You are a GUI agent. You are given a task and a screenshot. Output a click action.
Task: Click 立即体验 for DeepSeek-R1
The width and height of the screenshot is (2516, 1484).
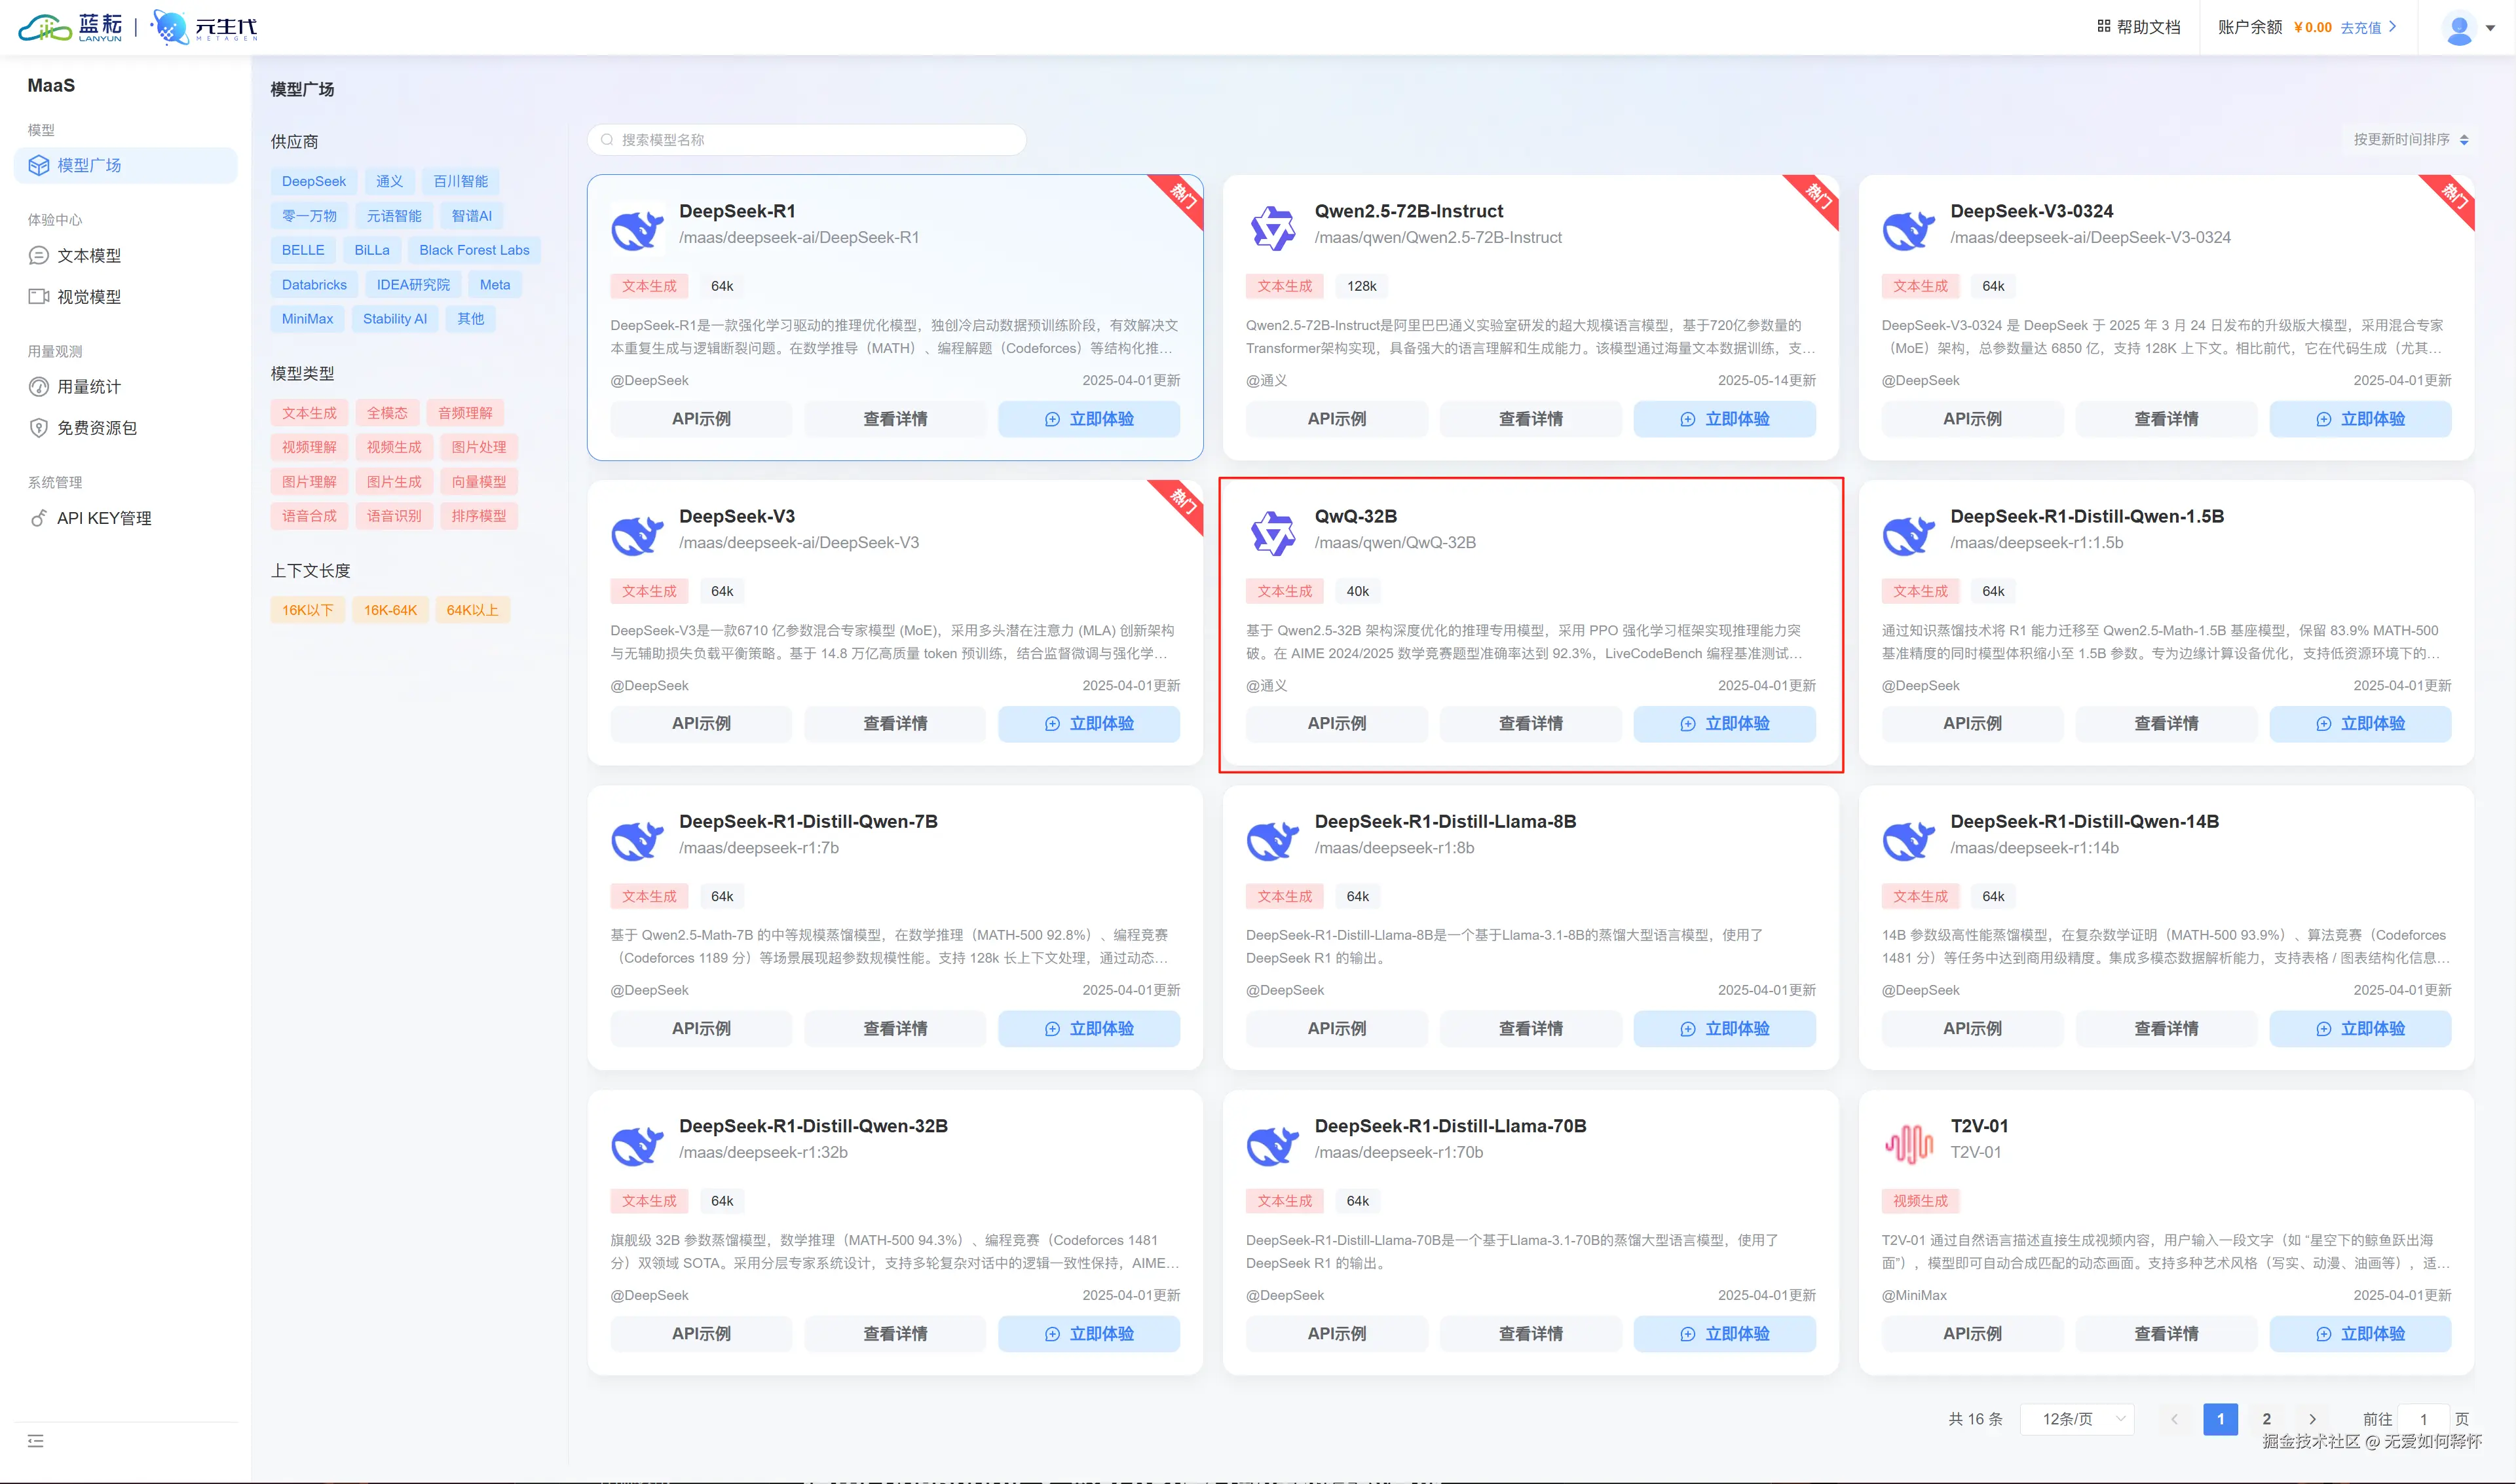1089,419
